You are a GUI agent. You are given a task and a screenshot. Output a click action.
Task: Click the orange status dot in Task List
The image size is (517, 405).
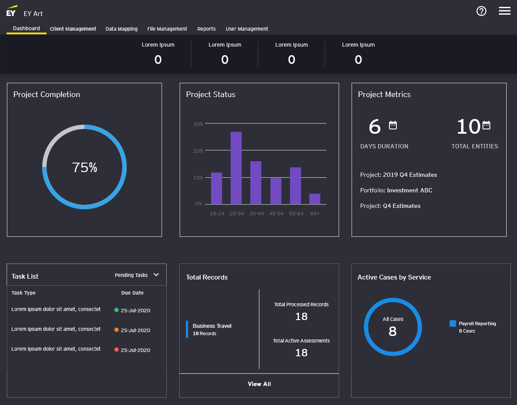coord(116,330)
